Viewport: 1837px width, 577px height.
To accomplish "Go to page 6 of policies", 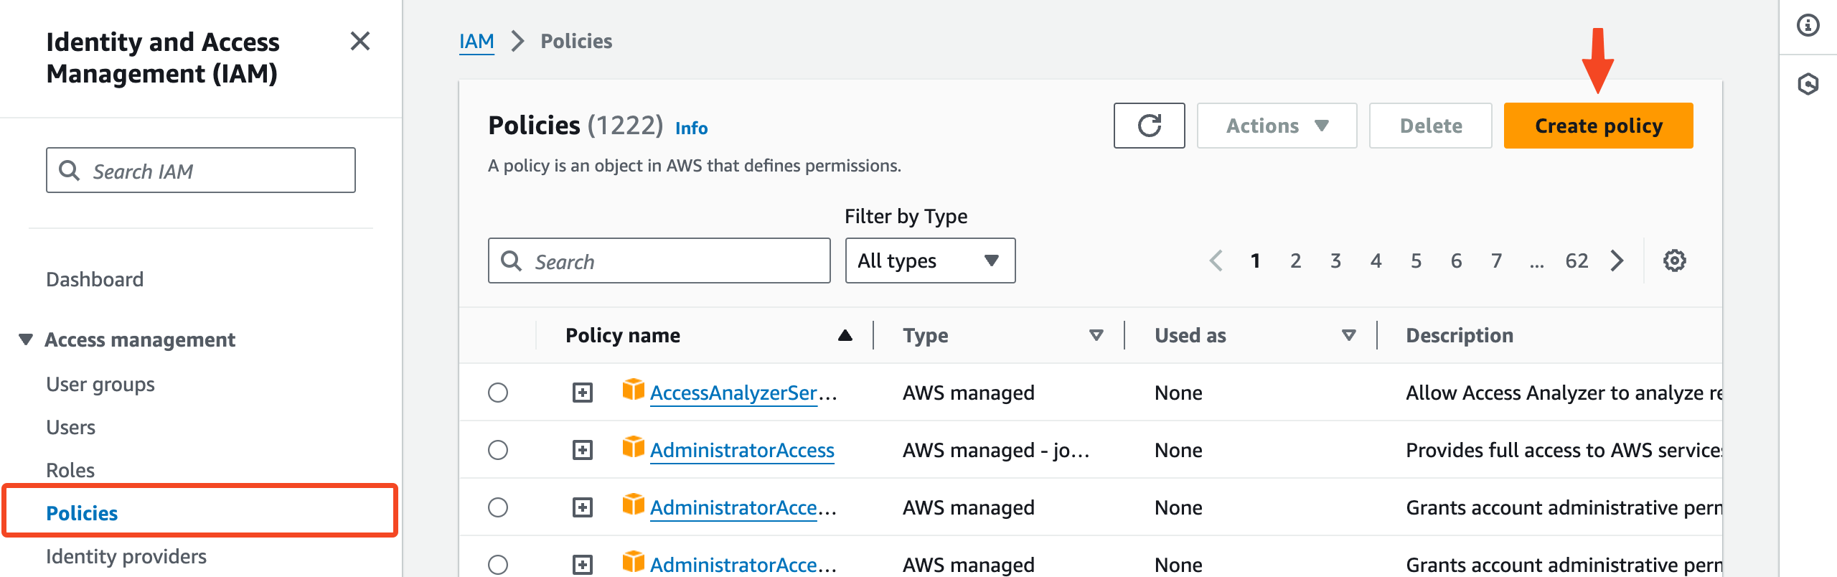I will click(1456, 261).
